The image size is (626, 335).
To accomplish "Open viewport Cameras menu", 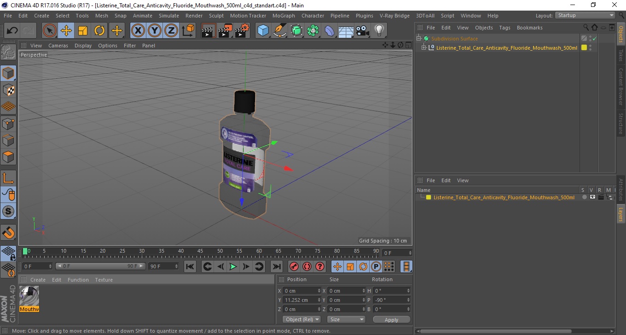I will 58,46.
